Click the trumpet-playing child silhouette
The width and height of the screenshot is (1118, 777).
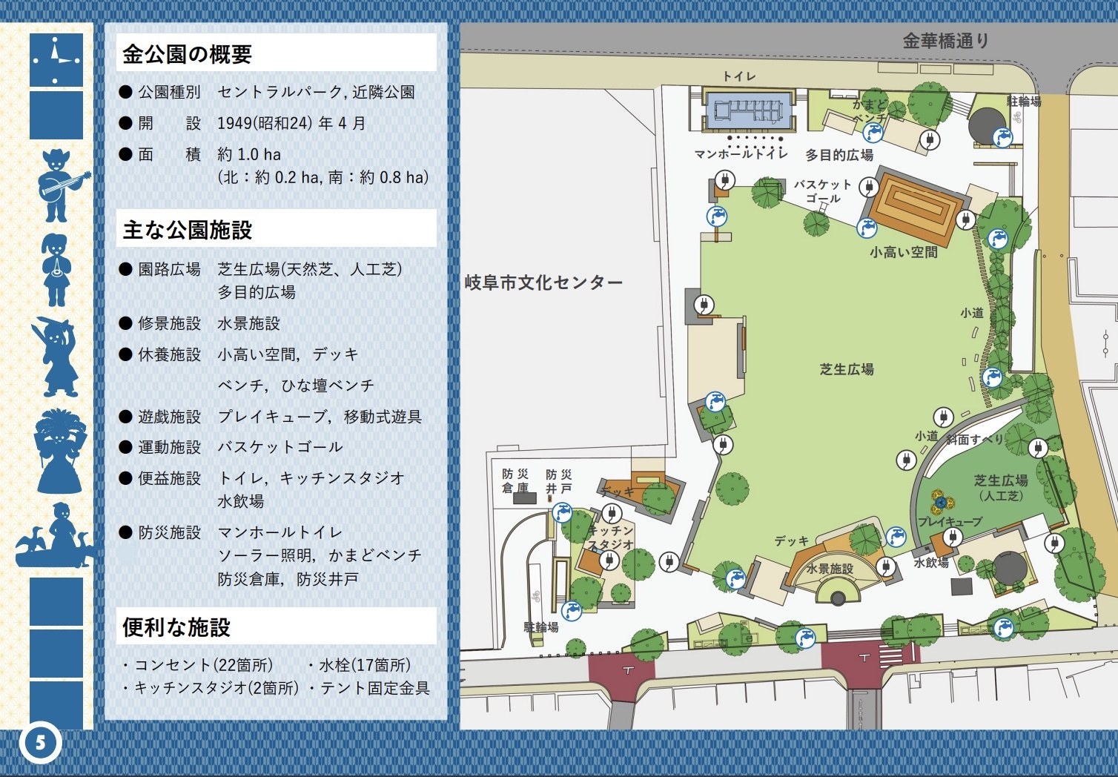(56, 270)
